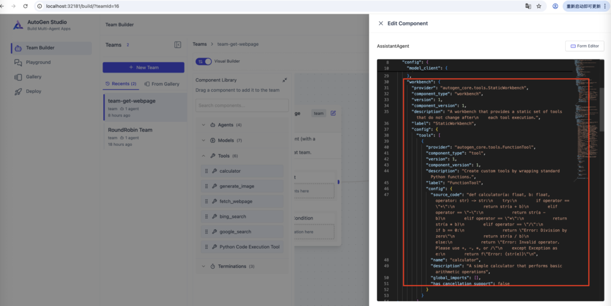Click the restart-to-update button in the browser
The width and height of the screenshot is (611, 306).
click(x=587, y=6)
